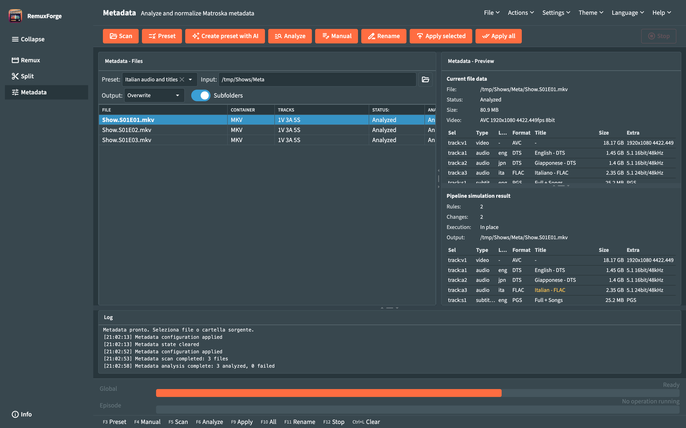
Task: Click the Rename toolbar button
Action: [x=384, y=36]
